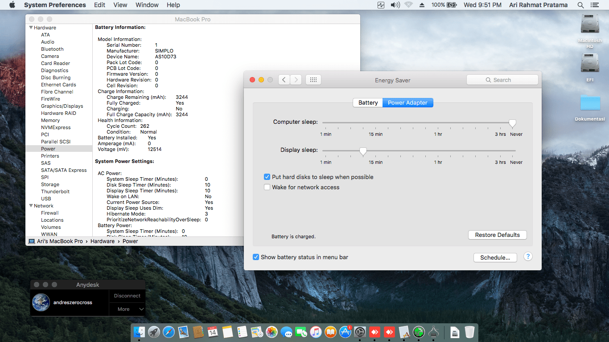Viewport: 609px width, 342px height.
Task: Open Messages from the Dock
Action: (x=286, y=332)
